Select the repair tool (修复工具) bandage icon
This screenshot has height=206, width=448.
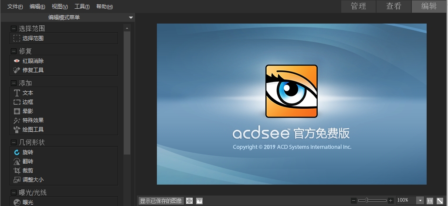tap(17, 70)
